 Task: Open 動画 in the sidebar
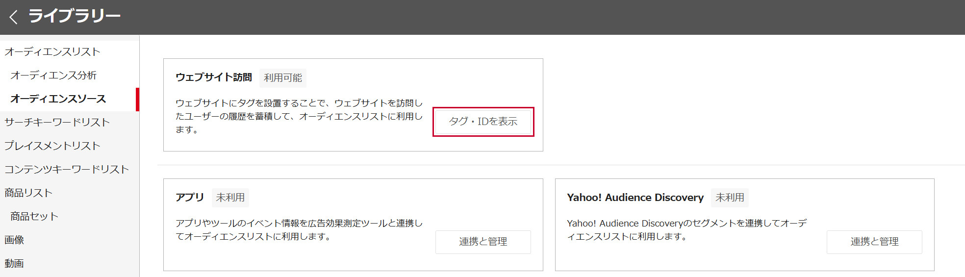pyautogui.click(x=14, y=264)
